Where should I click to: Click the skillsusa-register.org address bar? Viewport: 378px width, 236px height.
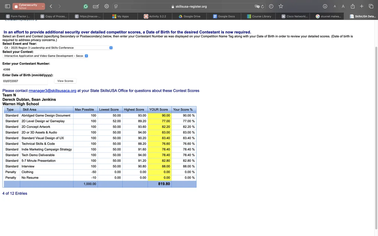click(189, 6)
